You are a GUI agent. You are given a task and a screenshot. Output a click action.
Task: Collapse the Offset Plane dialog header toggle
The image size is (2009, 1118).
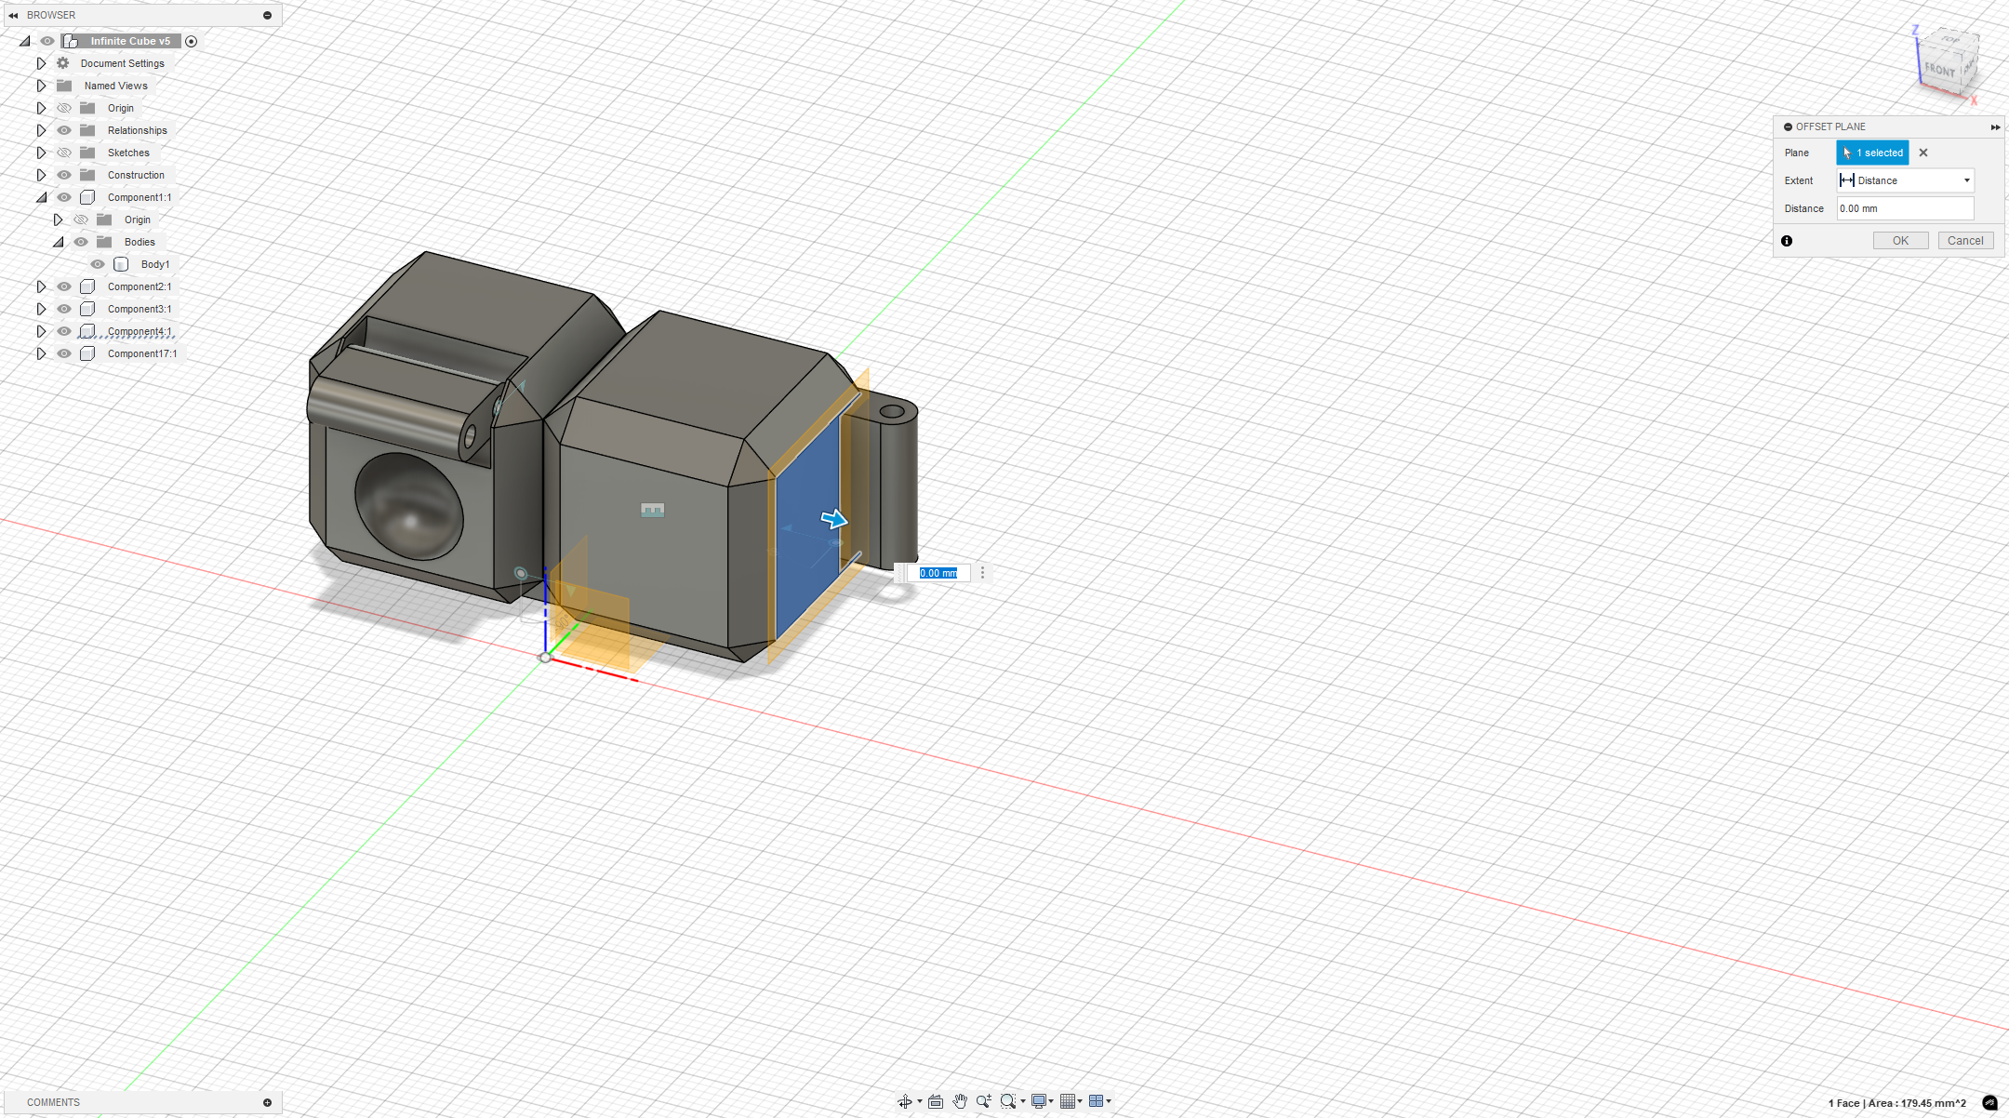click(x=1788, y=126)
